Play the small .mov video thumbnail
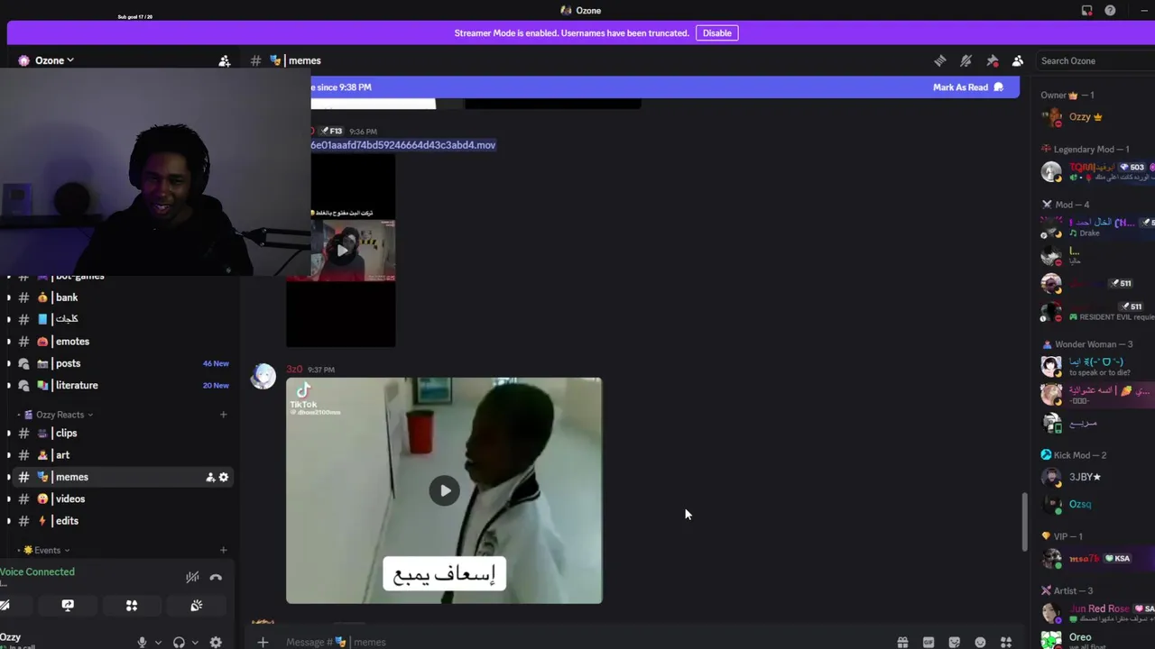 (341, 251)
